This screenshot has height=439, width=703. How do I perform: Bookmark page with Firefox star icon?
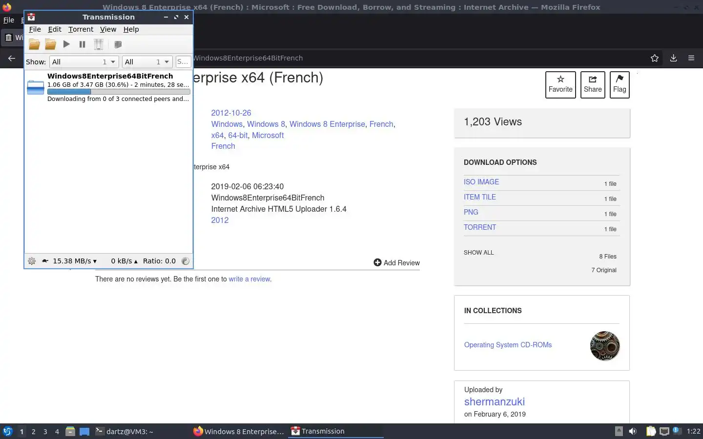coord(655,58)
